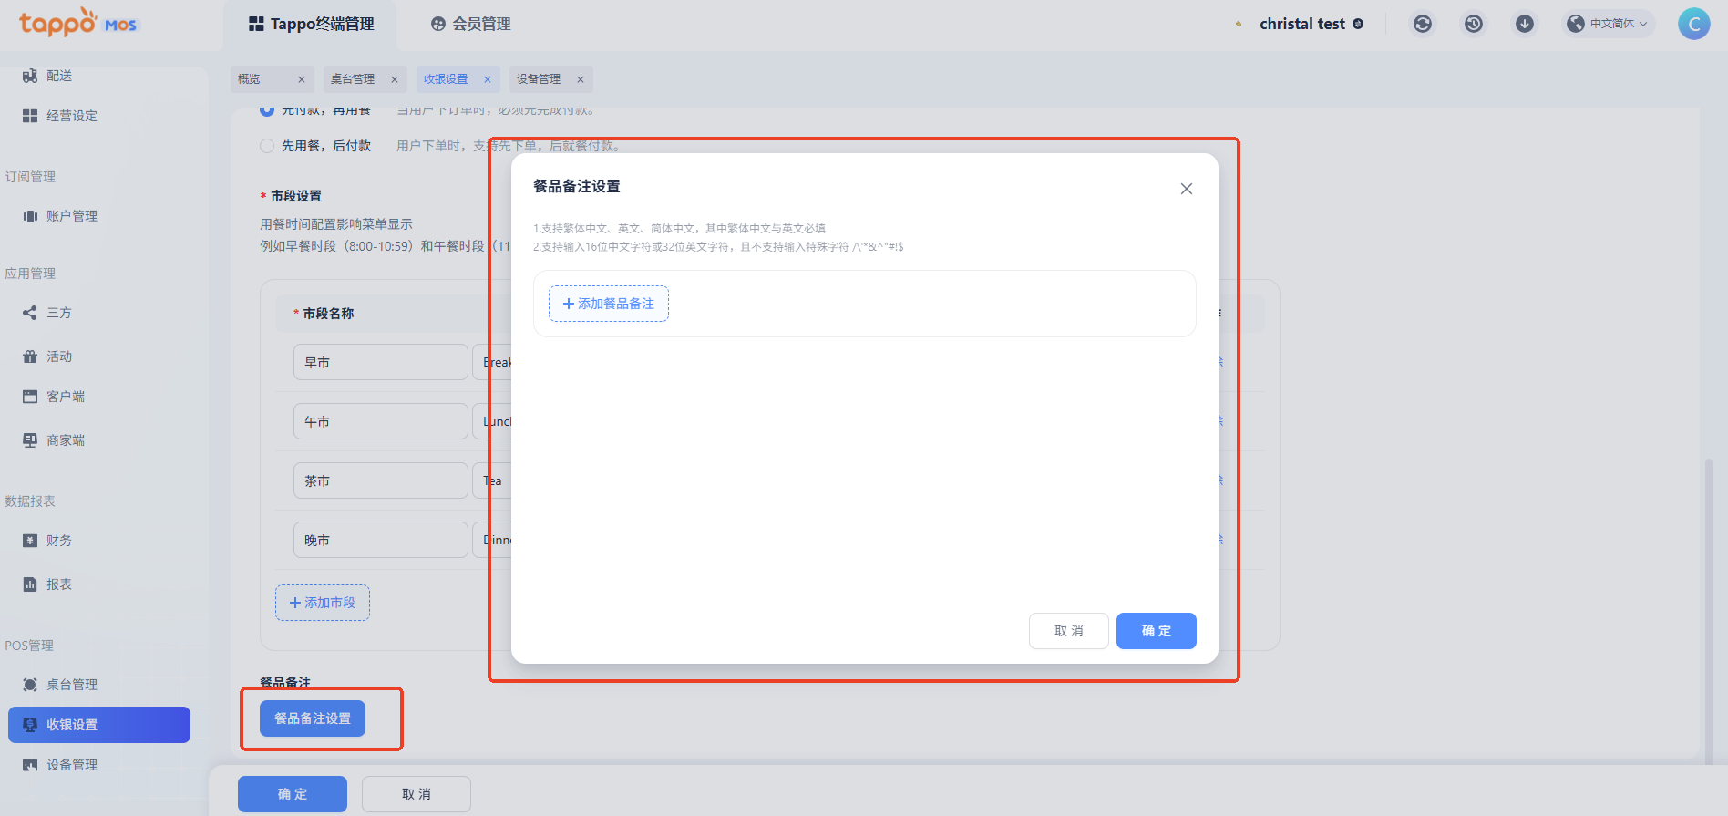Switch to the 会员管理 top menu

pos(471,24)
